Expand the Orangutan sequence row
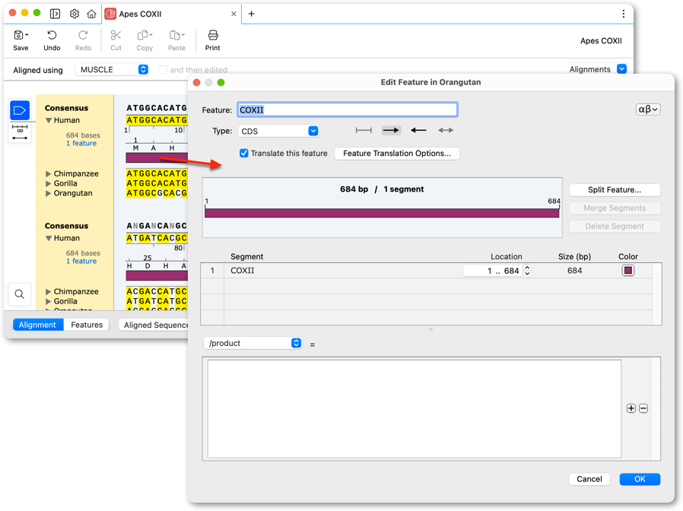This screenshot has height=511, width=683. click(x=49, y=193)
